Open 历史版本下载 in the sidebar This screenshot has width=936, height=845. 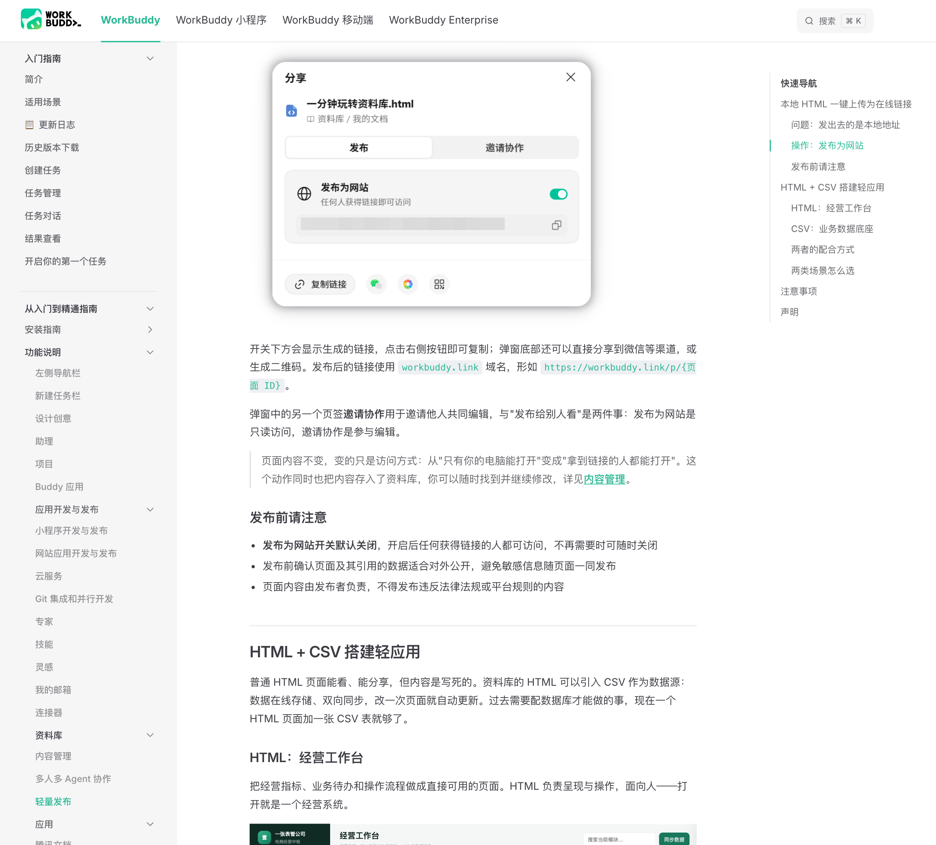point(52,147)
